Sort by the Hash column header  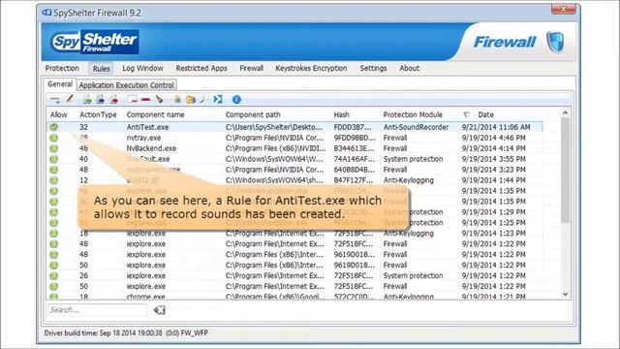pos(342,114)
